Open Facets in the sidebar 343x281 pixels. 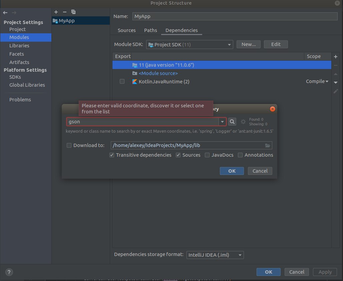(17, 54)
